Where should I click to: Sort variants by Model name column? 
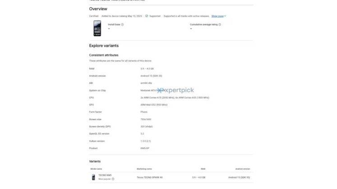coord(96,169)
